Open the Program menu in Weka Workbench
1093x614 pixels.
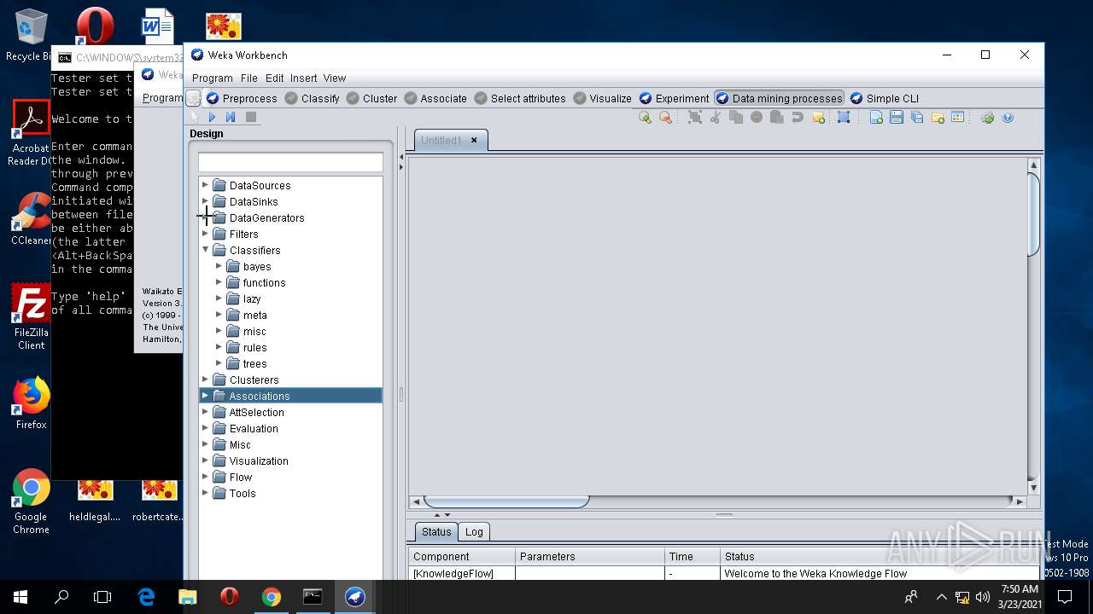click(212, 78)
